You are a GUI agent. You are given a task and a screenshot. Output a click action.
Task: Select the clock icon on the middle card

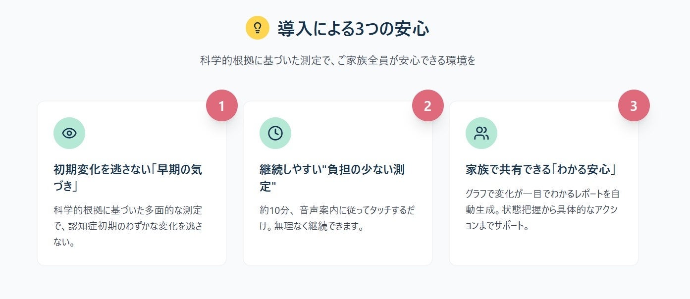point(275,133)
